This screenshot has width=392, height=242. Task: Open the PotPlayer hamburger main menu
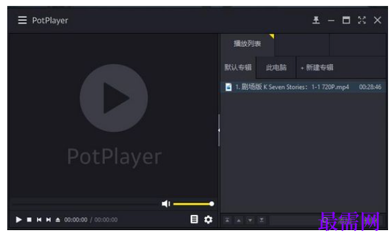pyautogui.click(x=22, y=20)
